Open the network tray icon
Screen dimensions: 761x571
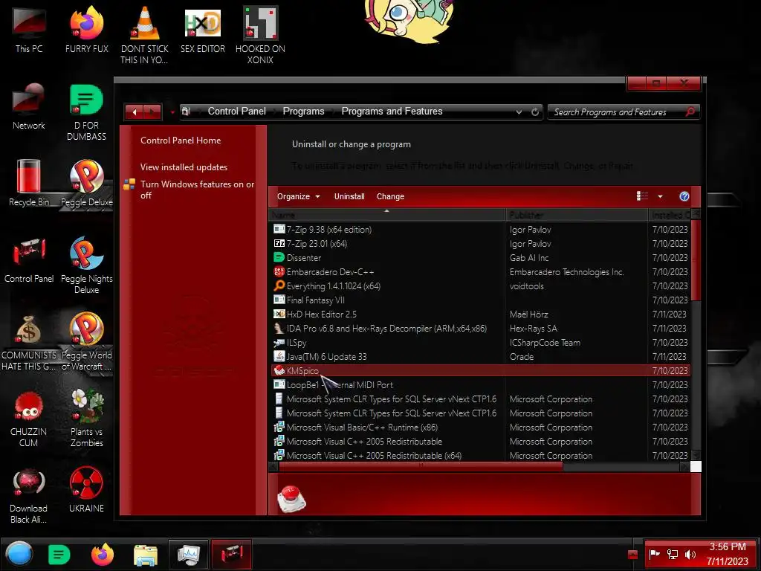tap(673, 554)
